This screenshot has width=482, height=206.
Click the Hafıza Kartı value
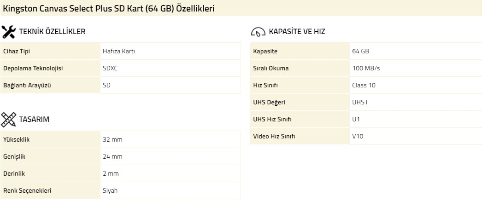119,51
